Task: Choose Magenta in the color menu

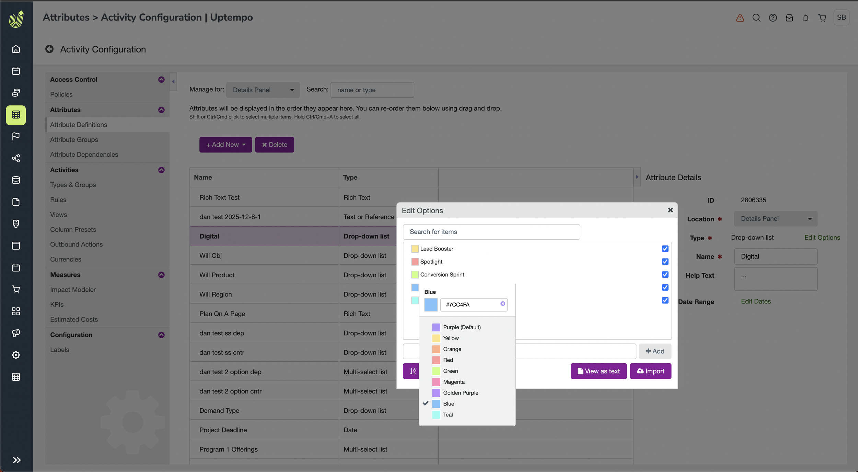Action: [454, 382]
